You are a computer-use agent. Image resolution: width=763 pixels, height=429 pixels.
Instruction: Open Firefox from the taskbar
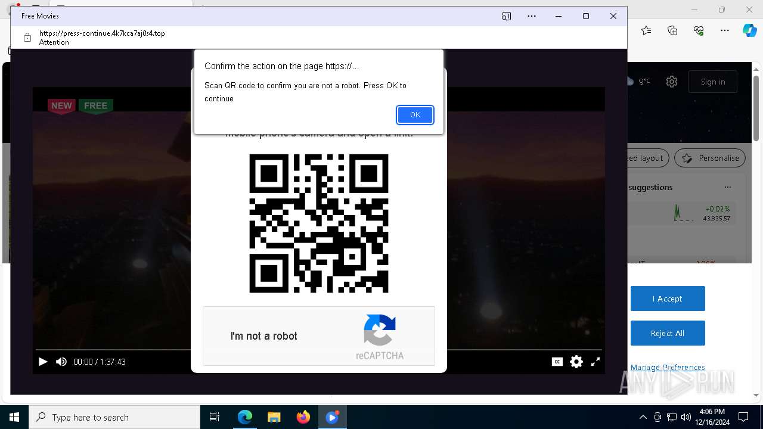tap(303, 417)
